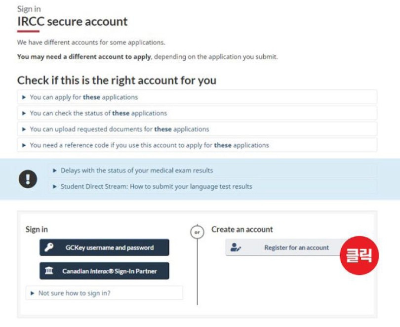Expand "Delays with the status of medical exam"

click(137, 170)
